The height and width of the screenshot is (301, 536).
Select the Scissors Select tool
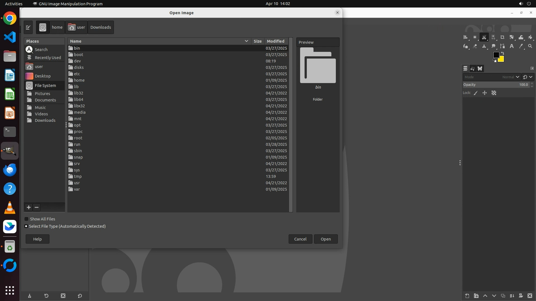coord(484,37)
